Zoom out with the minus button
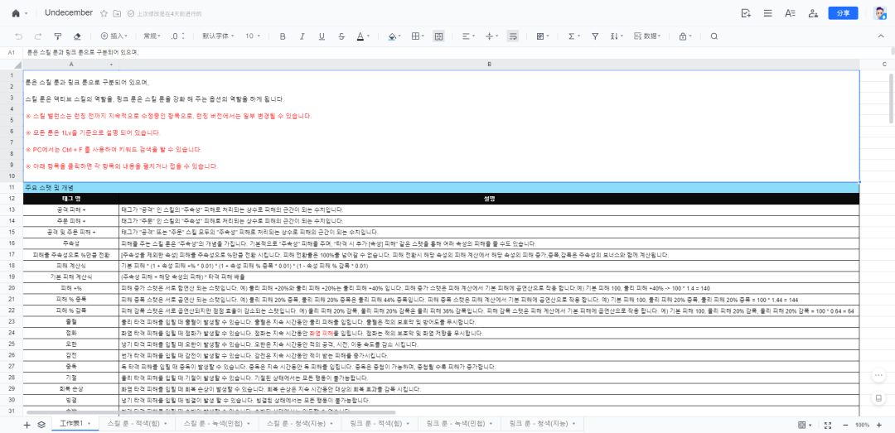895x433 pixels. pyautogui.click(x=845, y=425)
